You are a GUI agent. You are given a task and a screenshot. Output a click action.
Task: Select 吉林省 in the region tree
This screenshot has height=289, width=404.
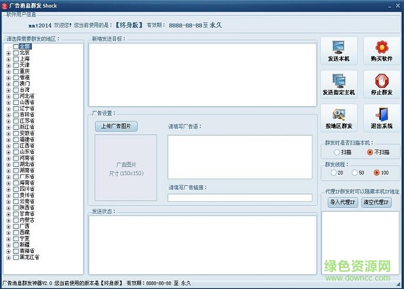pos(27,115)
